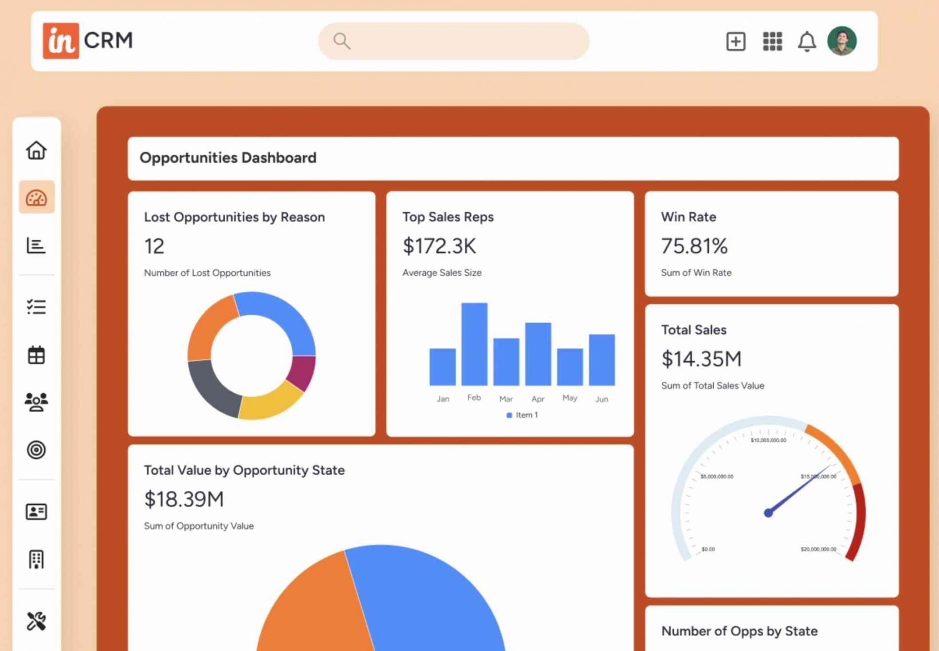Click the Top Sales Reps heading
The width and height of the screenshot is (939, 651).
point(448,217)
